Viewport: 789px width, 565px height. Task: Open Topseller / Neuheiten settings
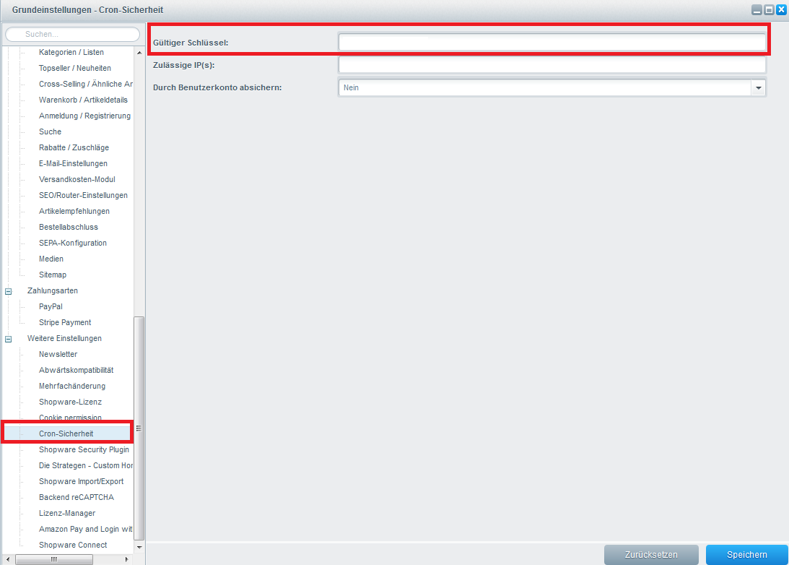coord(74,68)
